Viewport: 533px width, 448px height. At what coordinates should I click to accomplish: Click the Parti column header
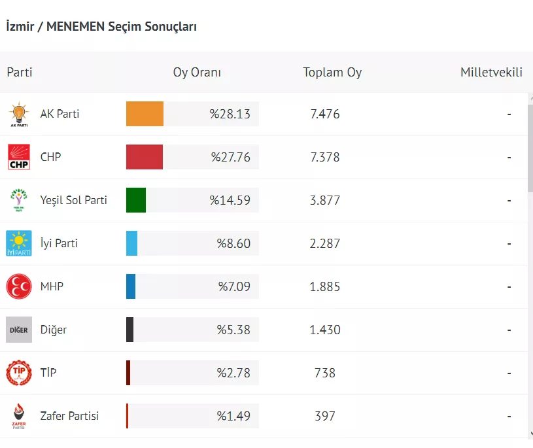click(20, 73)
